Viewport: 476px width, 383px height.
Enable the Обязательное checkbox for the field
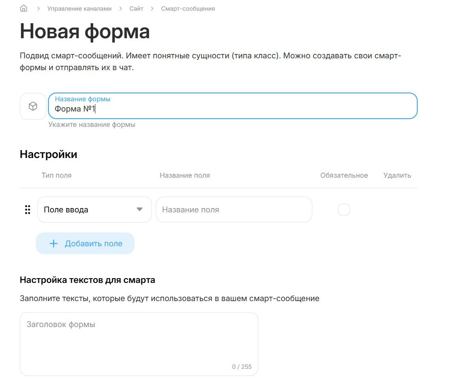[x=344, y=210]
